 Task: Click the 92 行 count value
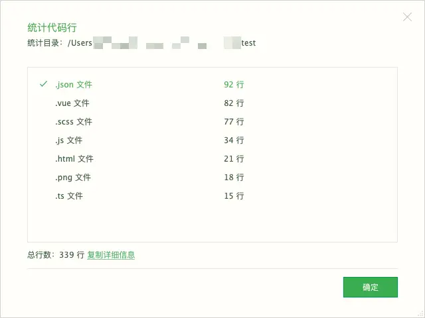click(x=234, y=84)
